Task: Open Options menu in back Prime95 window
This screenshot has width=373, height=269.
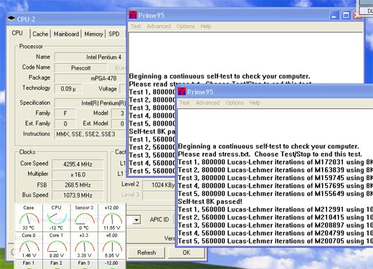Action: point(186,26)
